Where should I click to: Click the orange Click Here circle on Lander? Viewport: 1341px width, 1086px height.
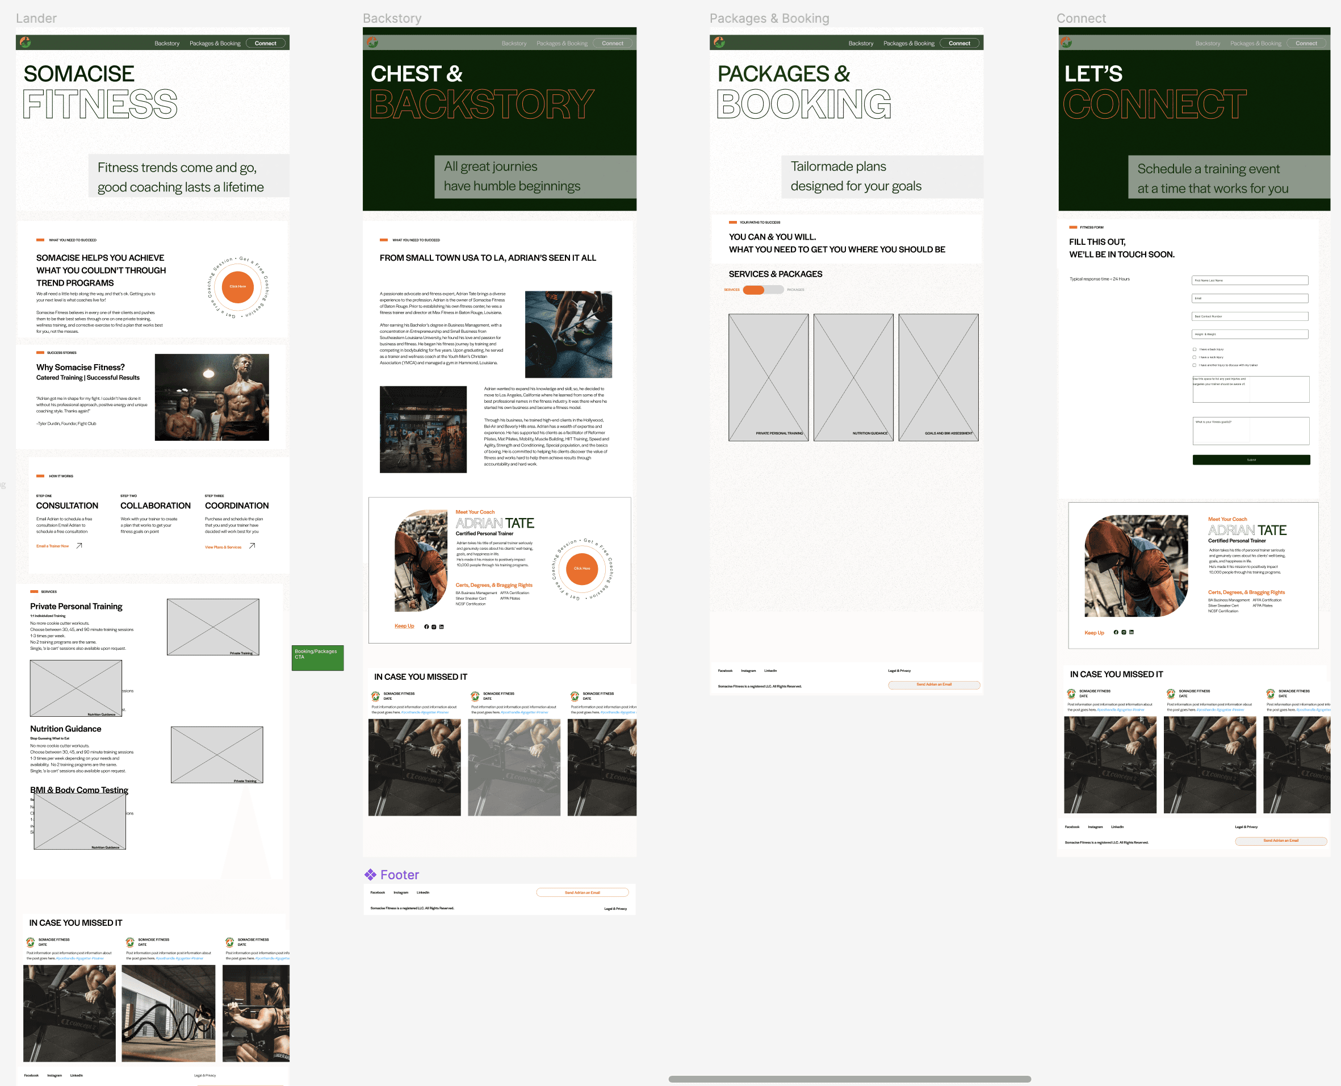[237, 286]
